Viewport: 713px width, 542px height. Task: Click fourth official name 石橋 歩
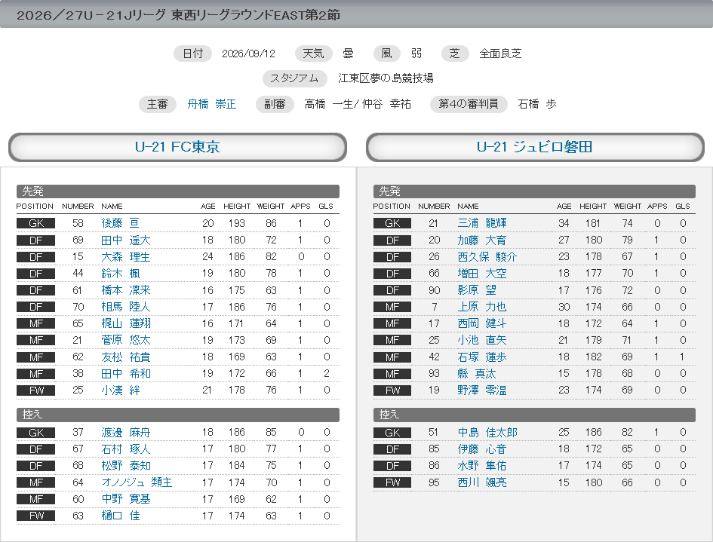[x=537, y=104]
